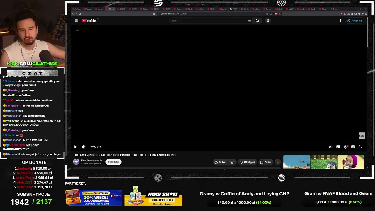The width and height of the screenshot is (375, 211).
Task: Open the YouTube hamburger guide menu
Action: point(76,21)
